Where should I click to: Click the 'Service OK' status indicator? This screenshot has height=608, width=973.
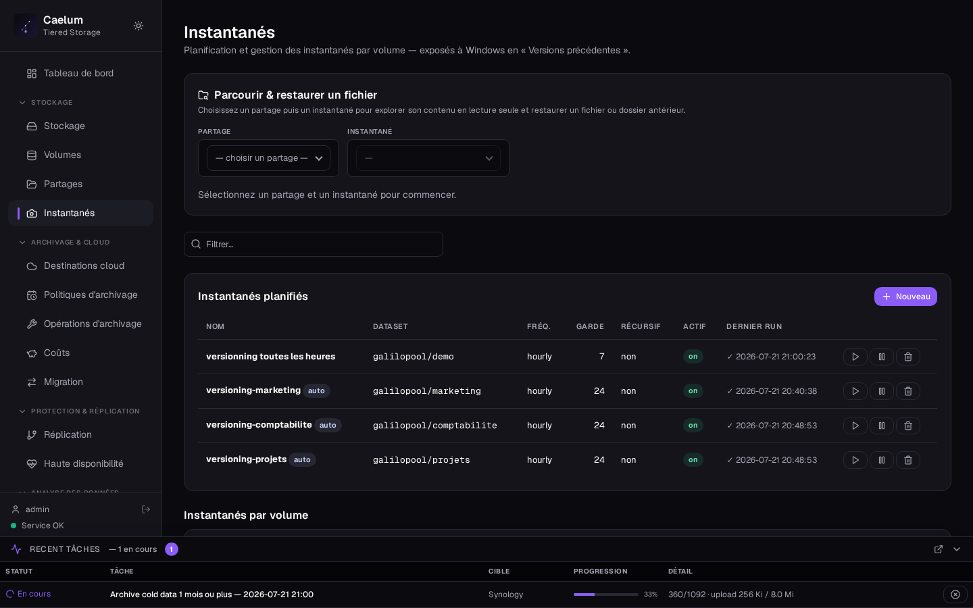37,526
